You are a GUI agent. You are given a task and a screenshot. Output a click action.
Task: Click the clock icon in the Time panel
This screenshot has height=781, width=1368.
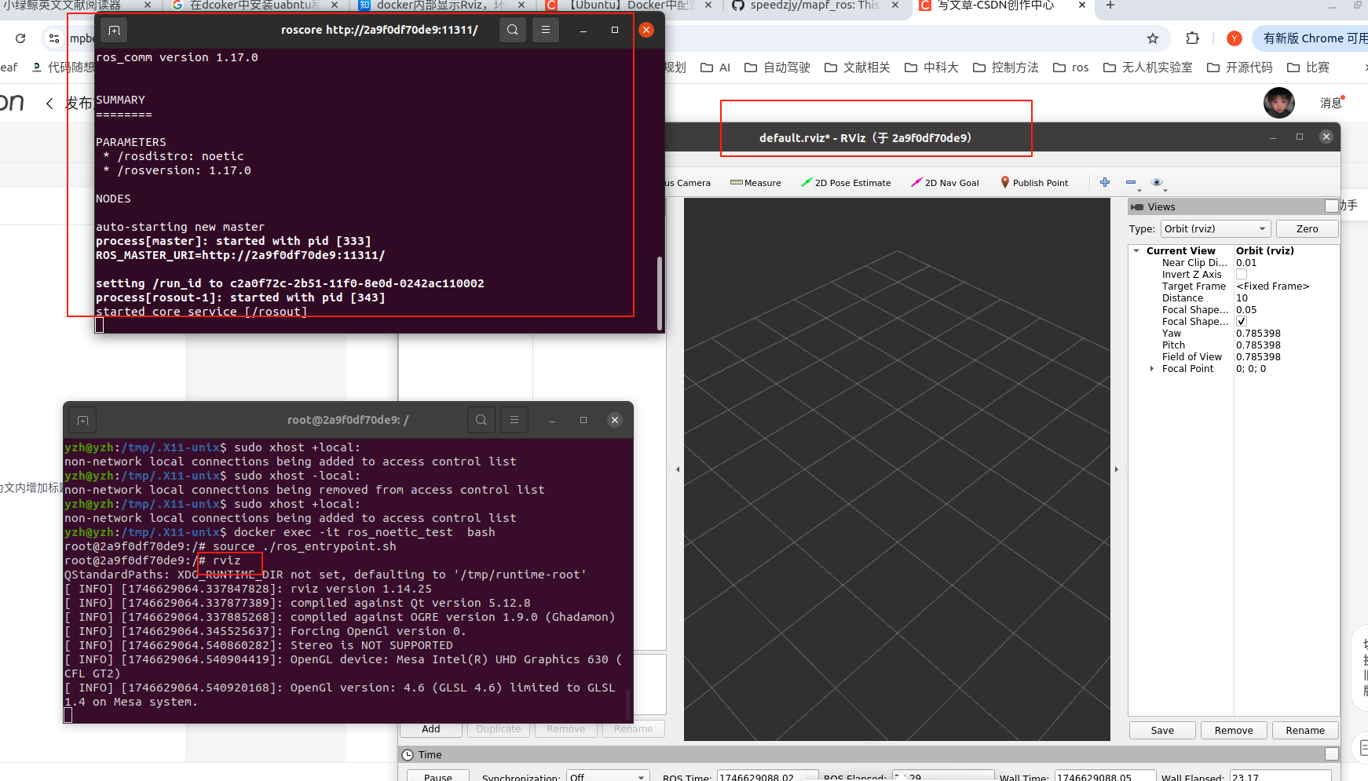[x=408, y=755]
